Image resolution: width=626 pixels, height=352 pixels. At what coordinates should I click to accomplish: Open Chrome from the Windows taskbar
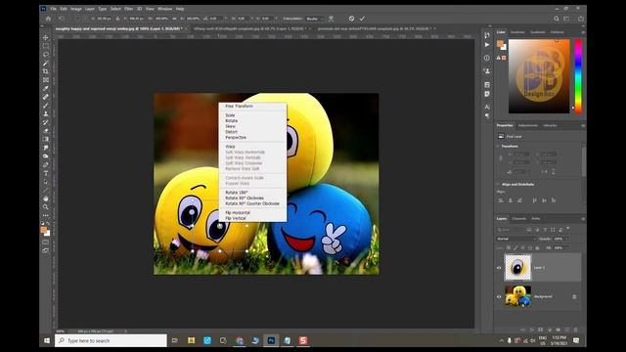click(x=239, y=340)
